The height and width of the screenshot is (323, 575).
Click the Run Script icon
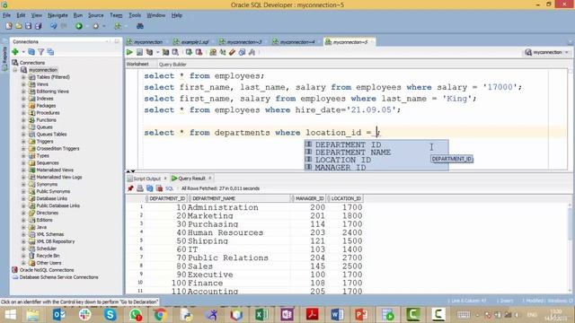tap(139, 52)
